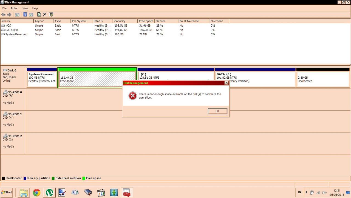This screenshot has width=351, height=198.
Task: Expand hidden icons in the system tray
Action: pos(306,192)
